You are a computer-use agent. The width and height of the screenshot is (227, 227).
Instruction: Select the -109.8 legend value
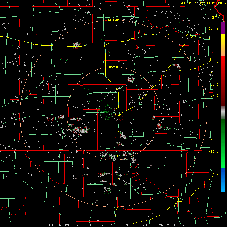(213, 185)
